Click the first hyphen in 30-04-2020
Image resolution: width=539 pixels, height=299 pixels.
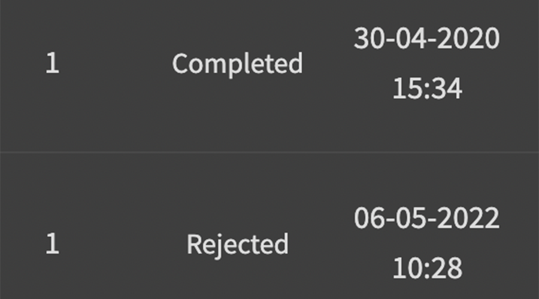[x=390, y=41]
